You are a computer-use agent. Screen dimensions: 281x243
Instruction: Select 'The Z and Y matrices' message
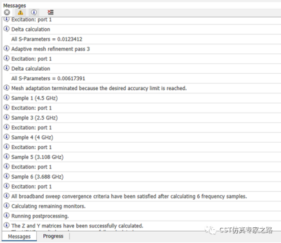(x=77, y=226)
